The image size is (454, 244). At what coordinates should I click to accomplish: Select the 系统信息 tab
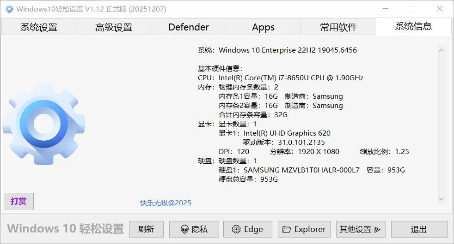tap(413, 27)
